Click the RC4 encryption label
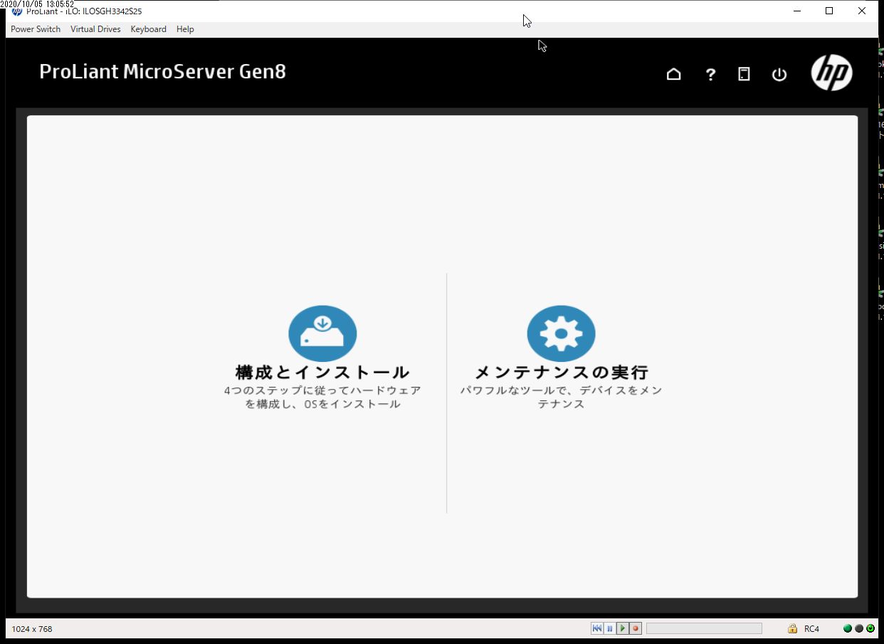The width and height of the screenshot is (884, 644). (x=811, y=629)
